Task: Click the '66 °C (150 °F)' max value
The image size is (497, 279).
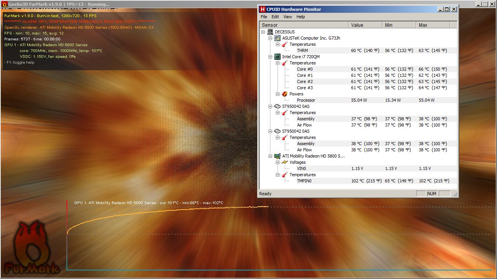Action: tap(432, 69)
